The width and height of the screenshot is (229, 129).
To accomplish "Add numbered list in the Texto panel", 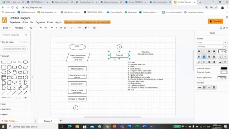I will pos(199,62).
